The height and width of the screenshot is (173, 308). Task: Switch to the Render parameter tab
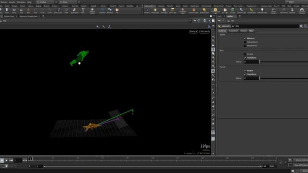pyautogui.click(x=244, y=31)
